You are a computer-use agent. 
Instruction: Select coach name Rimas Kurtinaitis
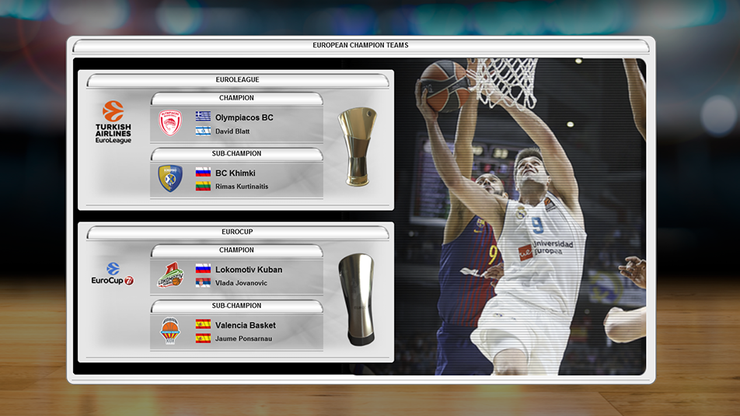click(242, 187)
